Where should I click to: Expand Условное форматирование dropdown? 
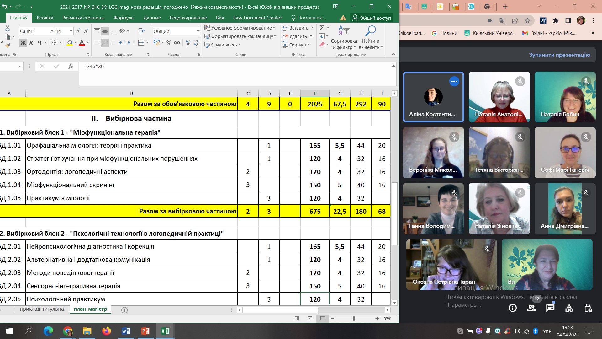click(240, 28)
